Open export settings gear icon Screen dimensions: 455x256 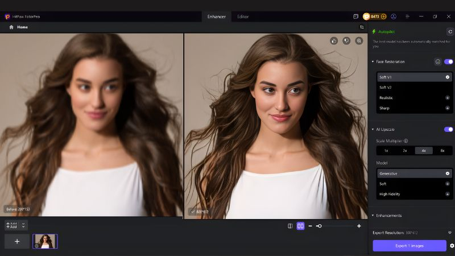tap(452, 246)
